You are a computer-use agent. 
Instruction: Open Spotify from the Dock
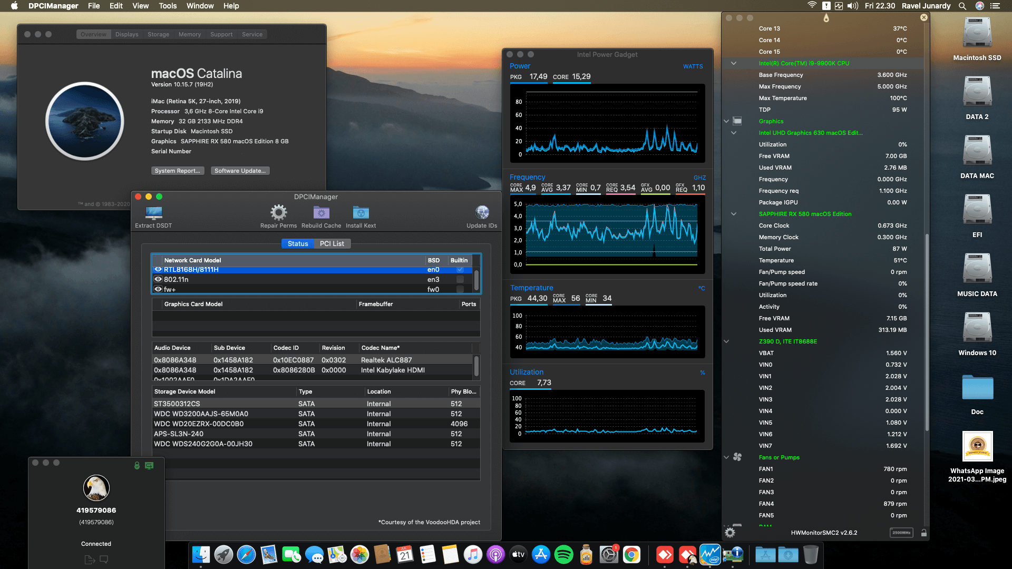[563, 555]
